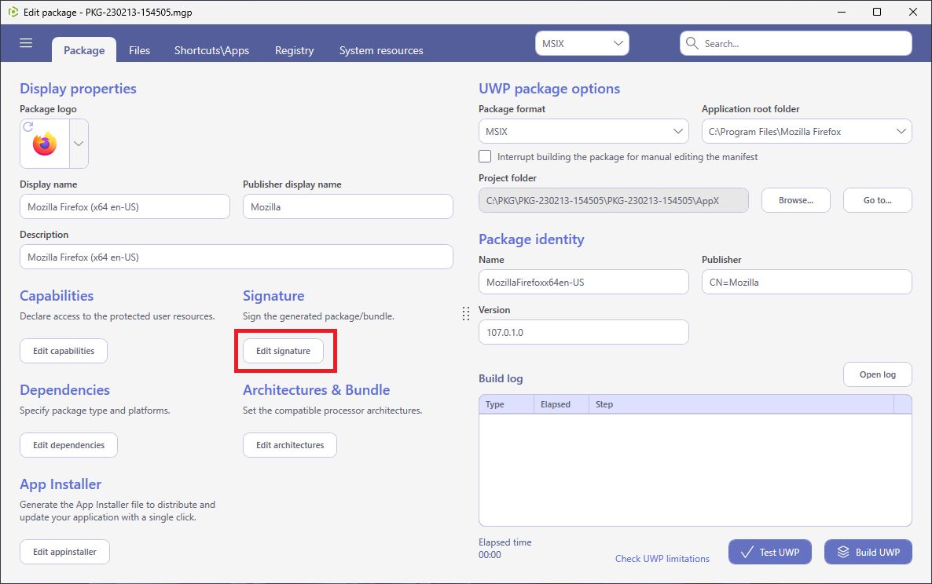The image size is (932, 584).
Task: Click the Description field
Action: [x=237, y=257]
